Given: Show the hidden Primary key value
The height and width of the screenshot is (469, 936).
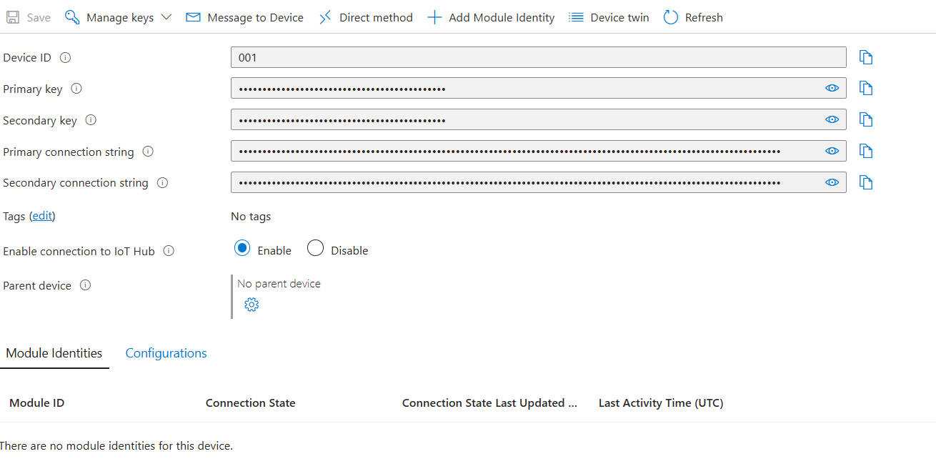Looking at the screenshot, I should point(832,88).
